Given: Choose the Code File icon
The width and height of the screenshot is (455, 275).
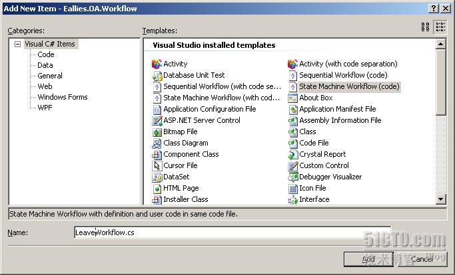Looking at the screenshot, I should (x=292, y=143).
